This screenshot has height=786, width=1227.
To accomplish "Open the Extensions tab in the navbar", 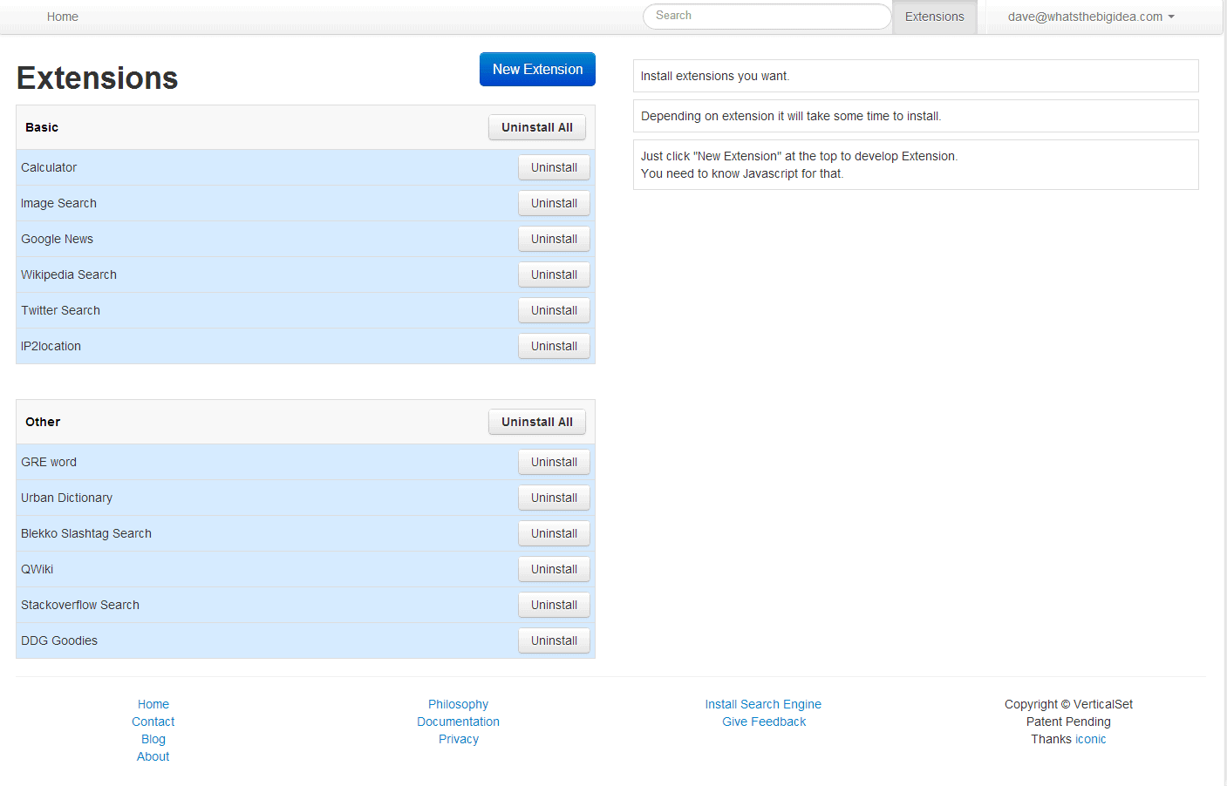I will click(935, 17).
